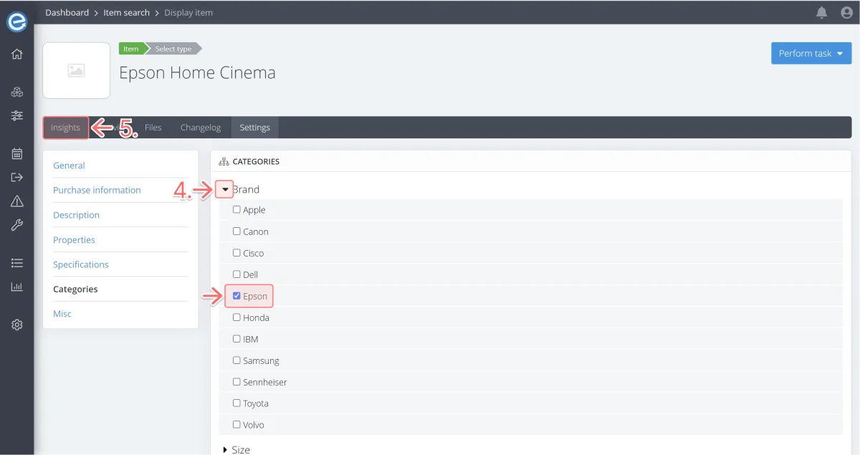Tick the Canon brand checkbox
This screenshot has width=860, height=455.
tap(236, 231)
